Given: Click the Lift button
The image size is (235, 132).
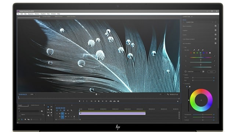Looking at the screenshot, I should [x=111, y=101].
